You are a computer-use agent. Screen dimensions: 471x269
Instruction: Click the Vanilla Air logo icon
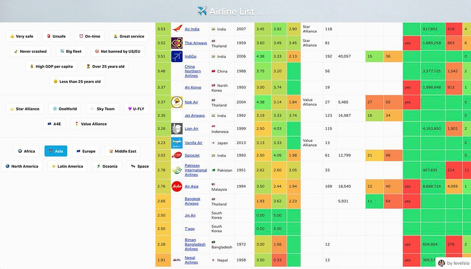click(x=177, y=143)
